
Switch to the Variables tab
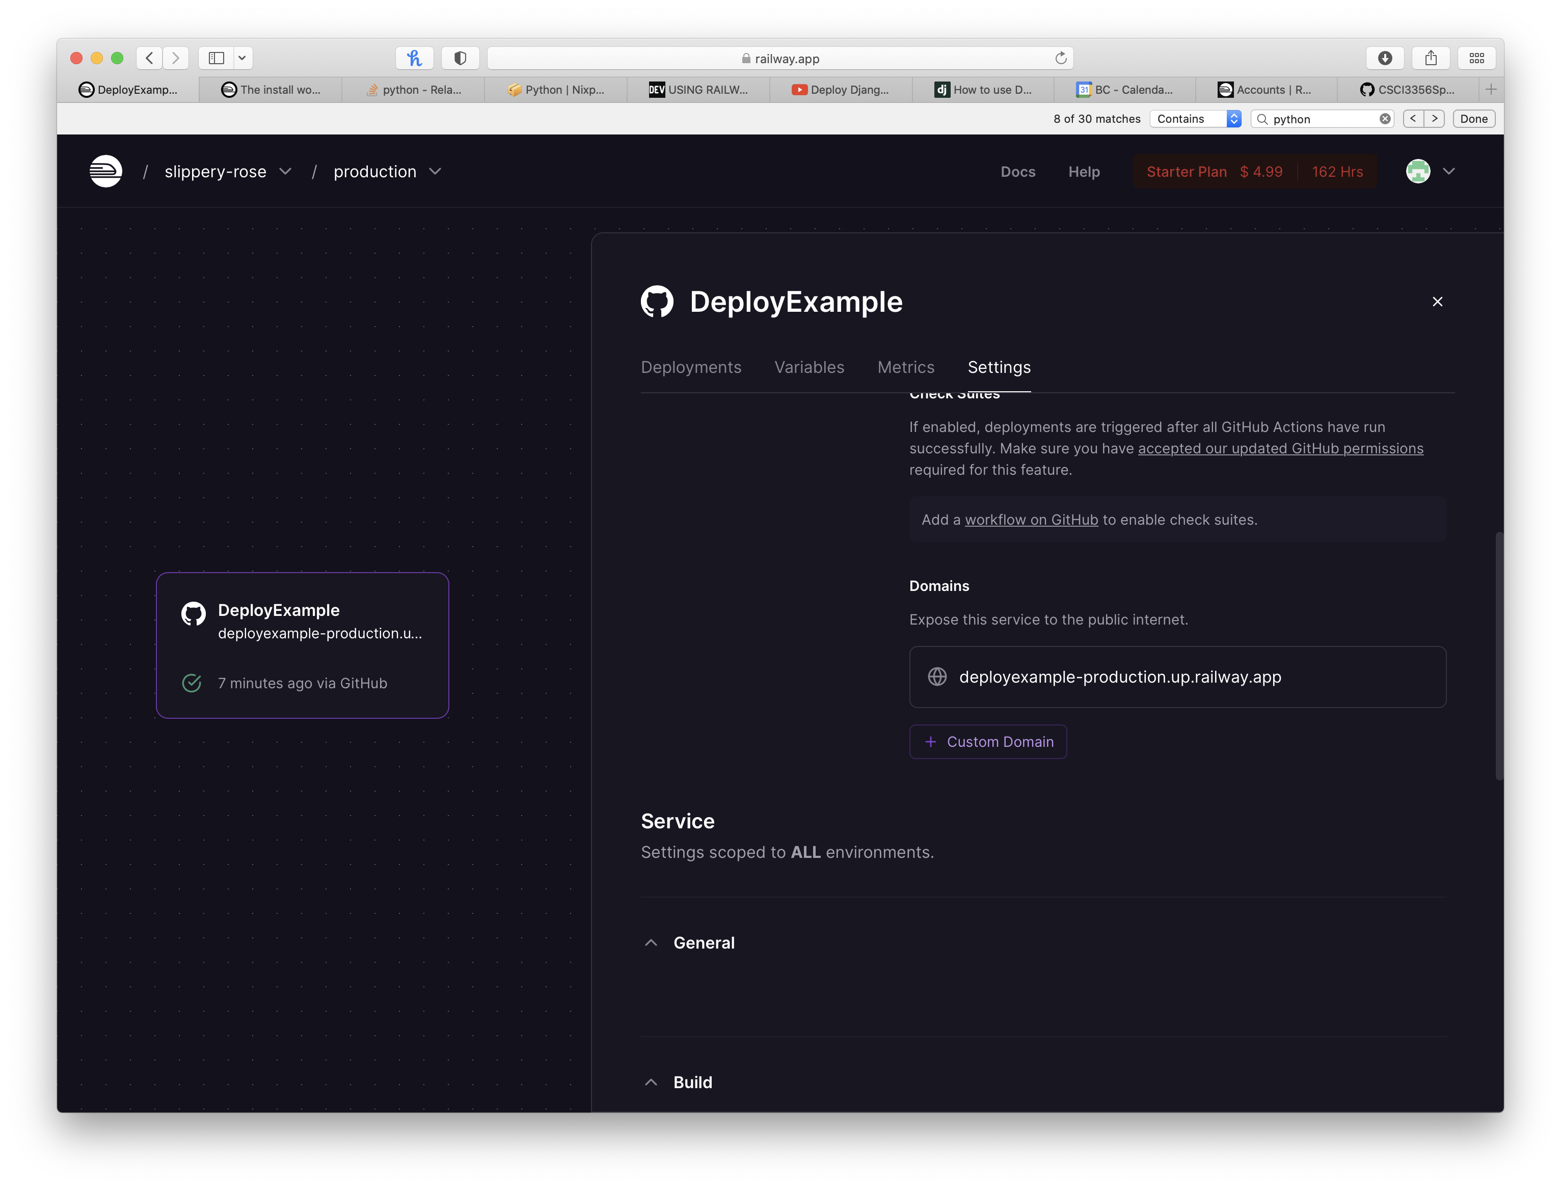[x=809, y=367]
